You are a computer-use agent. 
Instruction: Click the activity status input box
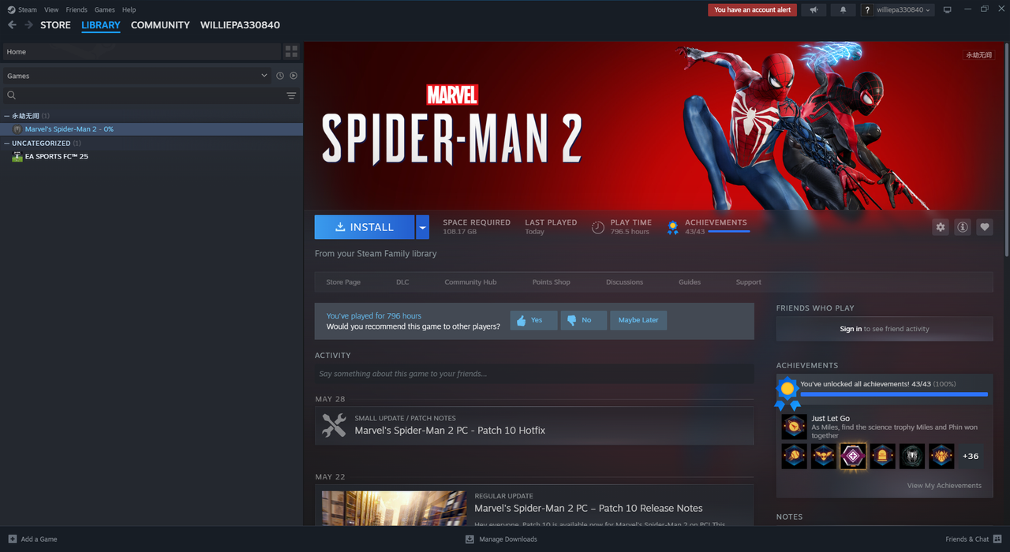point(534,374)
